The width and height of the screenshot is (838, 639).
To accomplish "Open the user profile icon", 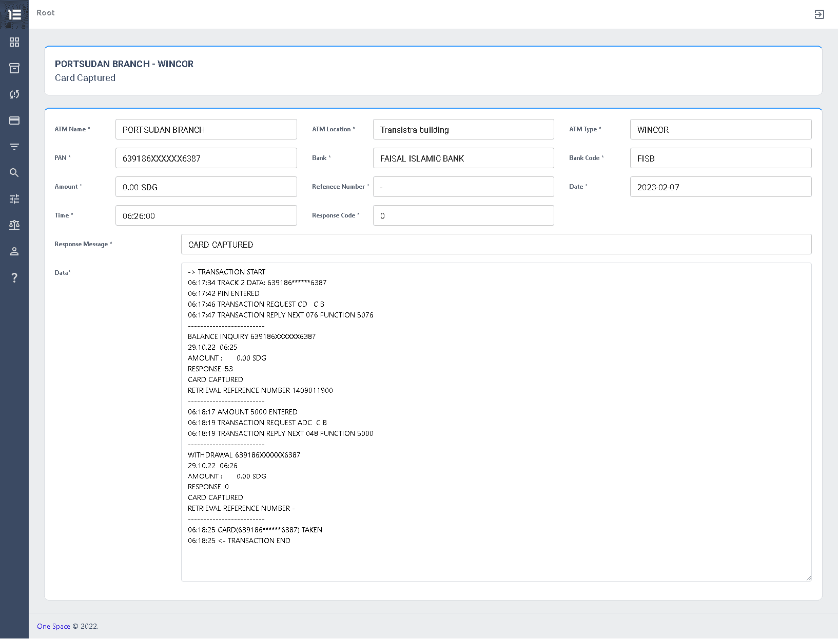I will point(14,251).
